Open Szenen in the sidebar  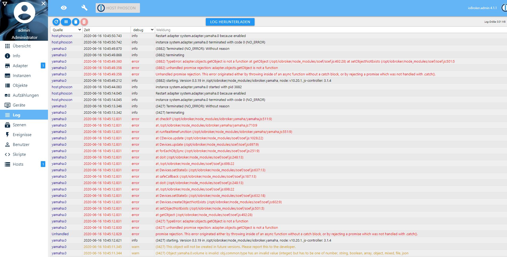click(x=24, y=125)
